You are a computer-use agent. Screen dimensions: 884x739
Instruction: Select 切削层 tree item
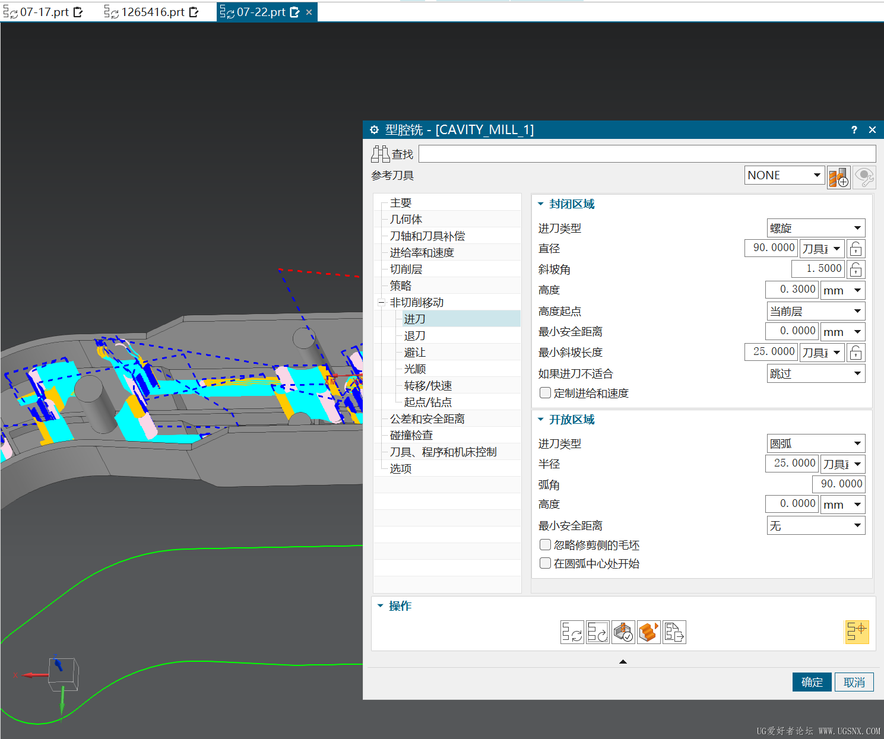pos(406,269)
